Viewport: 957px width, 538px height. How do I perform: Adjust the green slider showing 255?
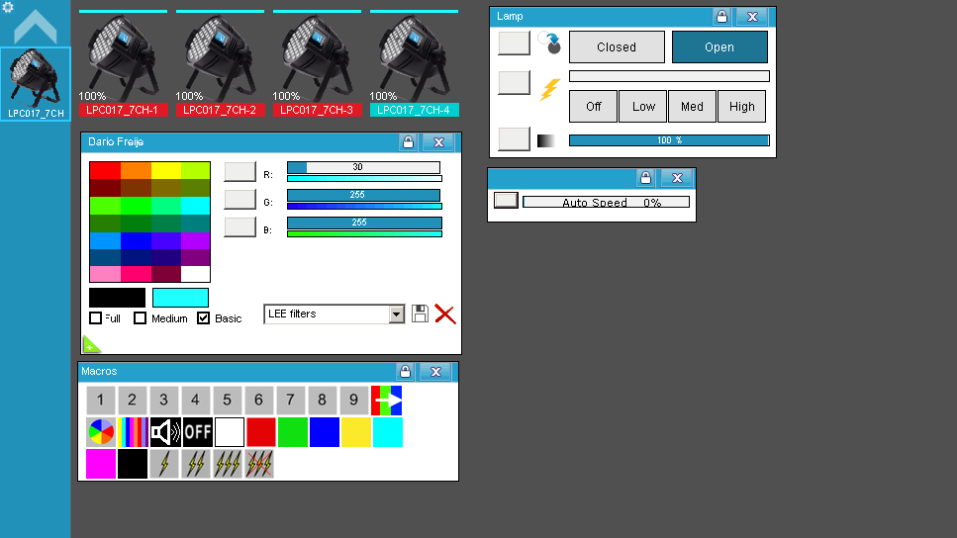click(364, 195)
